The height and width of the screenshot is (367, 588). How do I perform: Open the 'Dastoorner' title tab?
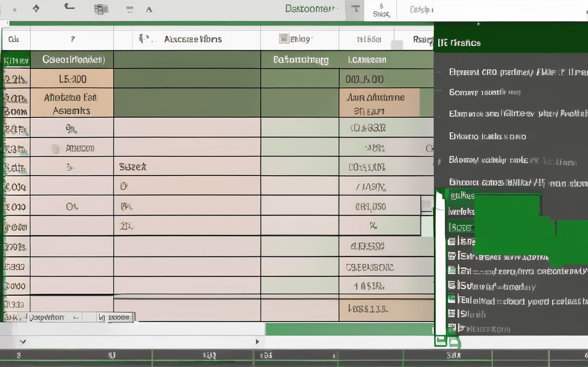click(310, 9)
